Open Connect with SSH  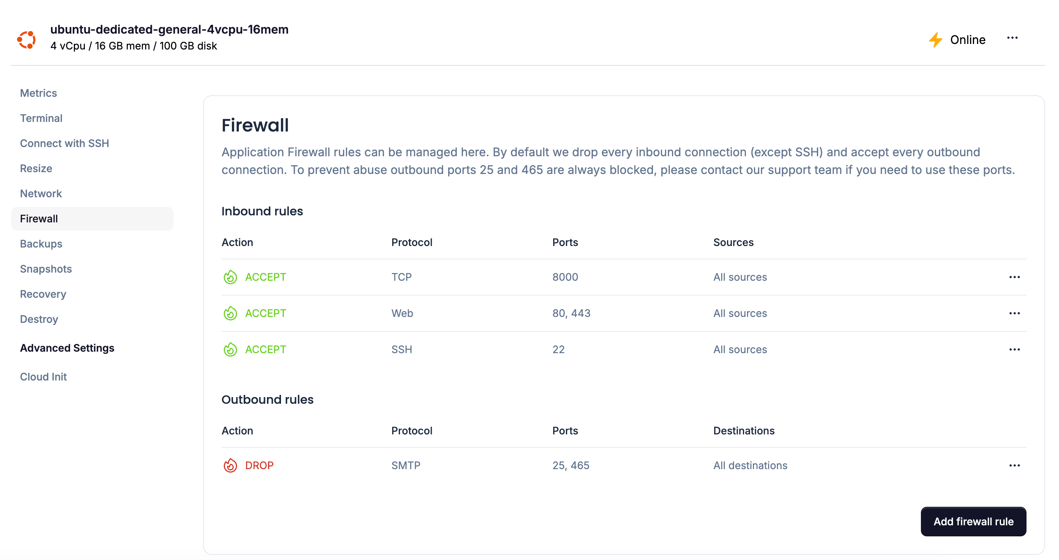pos(64,143)
